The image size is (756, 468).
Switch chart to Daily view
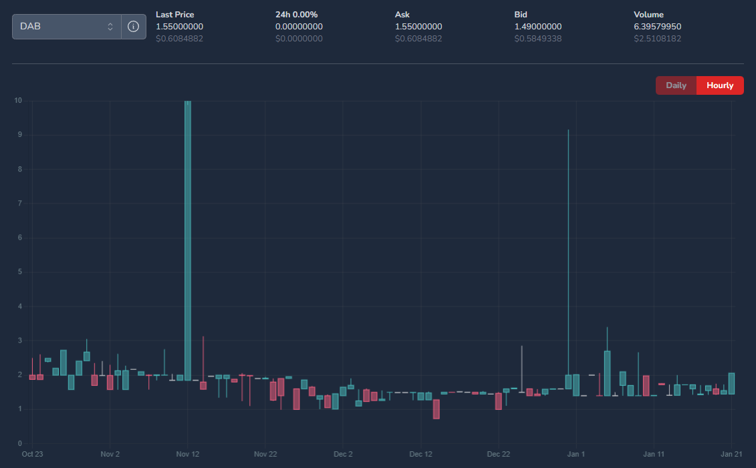(x=676, y=85)
